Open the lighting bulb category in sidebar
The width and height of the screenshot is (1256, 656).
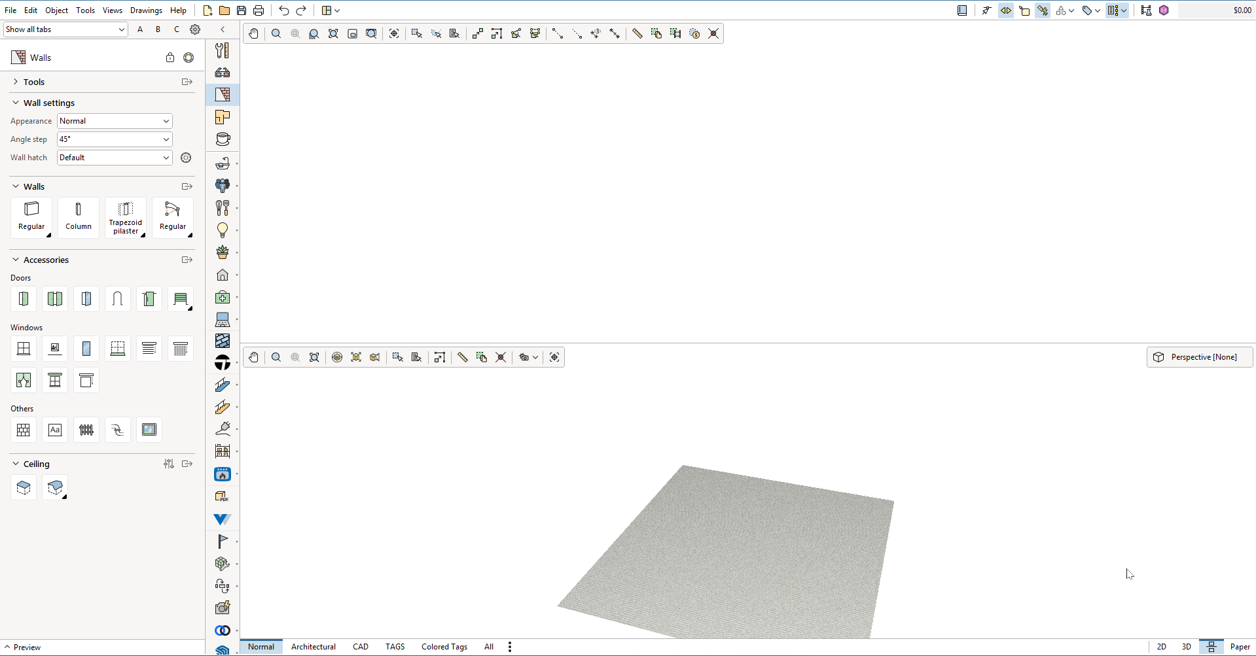[223, 230]
